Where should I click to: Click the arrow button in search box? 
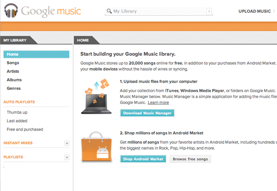click(209, 11)
